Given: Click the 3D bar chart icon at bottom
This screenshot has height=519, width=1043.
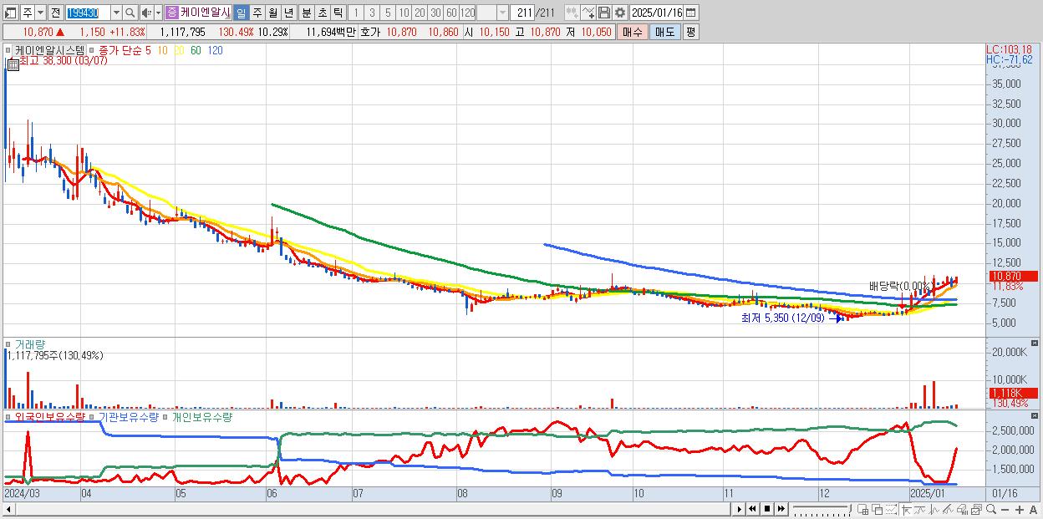Looking at the screenshot, I should (962, 510).
